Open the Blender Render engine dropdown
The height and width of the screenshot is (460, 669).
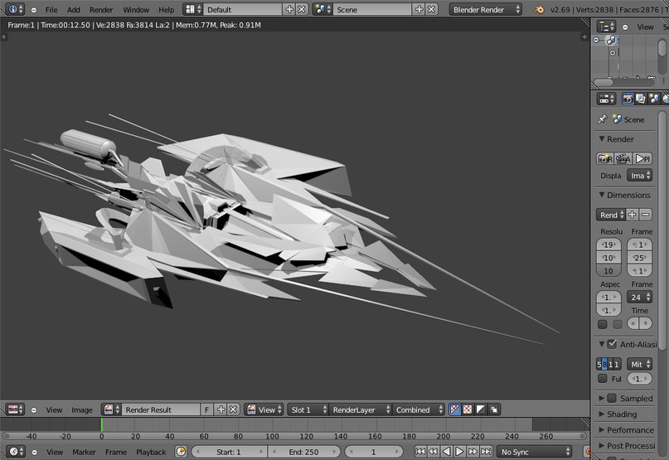487,9
